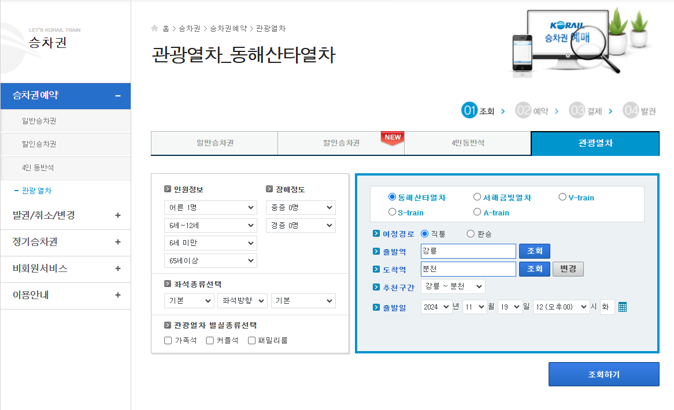Check the 커플석 checkbox
This screenshot has height=410, width=674.
[x=210, y=341]
